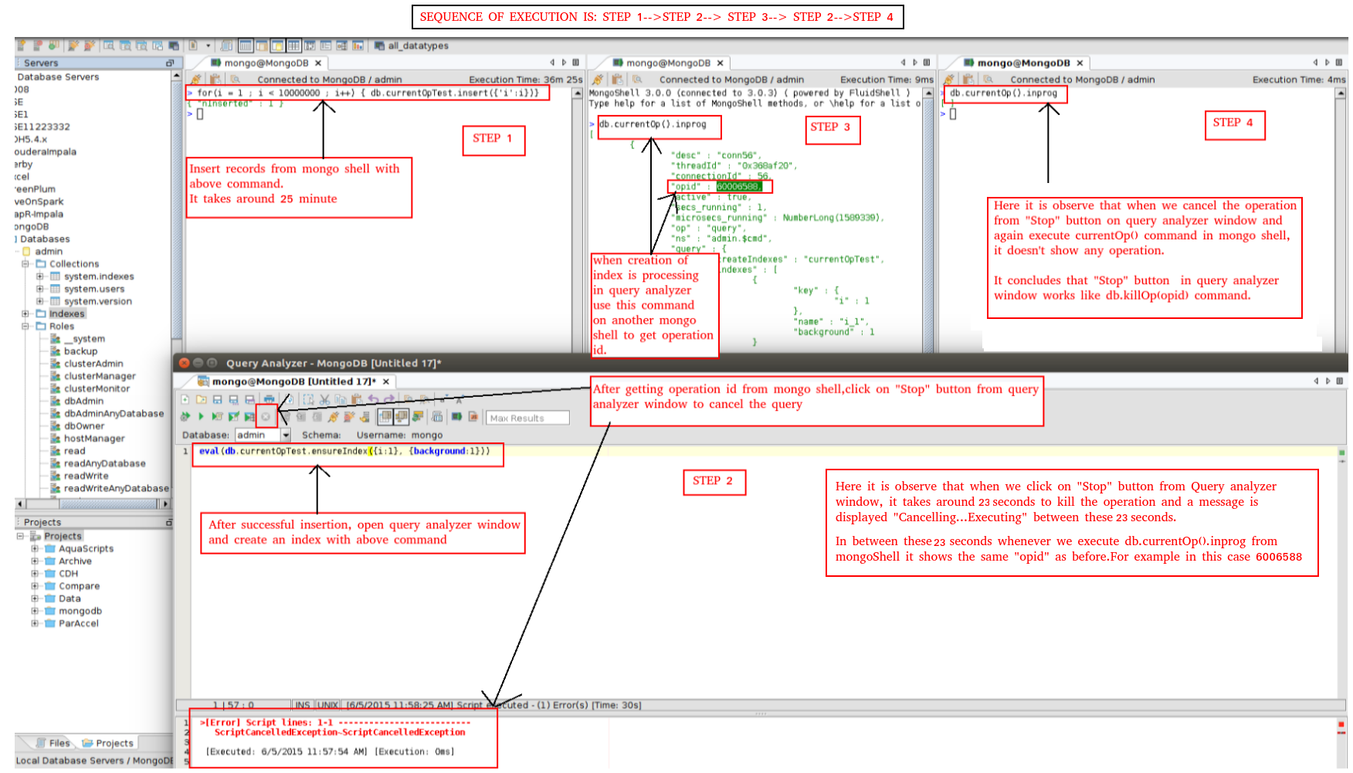Select the clusterAdmin role in tree
The height and width of the screenshot is (773, 1353).
click(x=93, y=364)
